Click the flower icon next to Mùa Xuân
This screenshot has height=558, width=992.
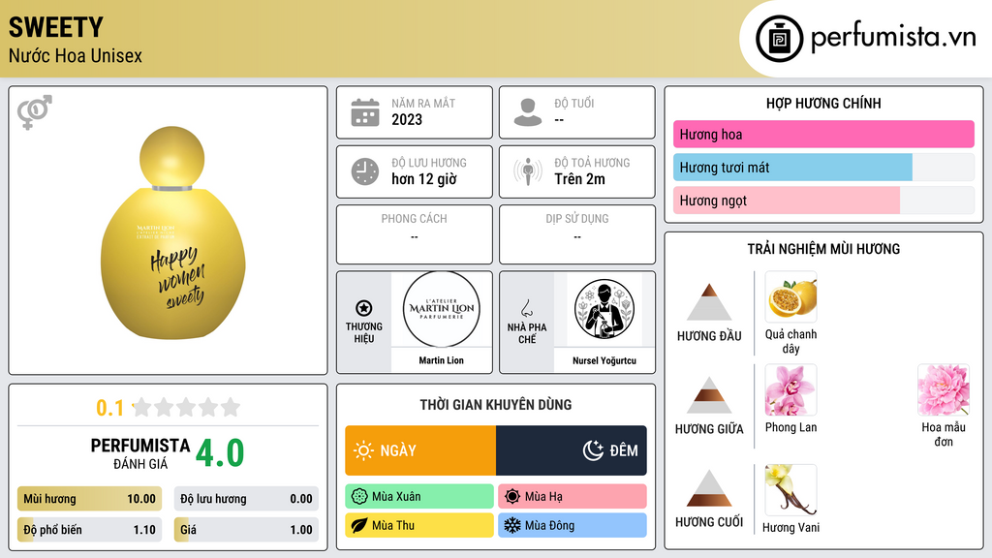pos(359,497)
